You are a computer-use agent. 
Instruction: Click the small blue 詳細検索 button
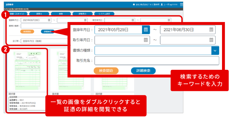pyautogui.click(x=48, y=32)
